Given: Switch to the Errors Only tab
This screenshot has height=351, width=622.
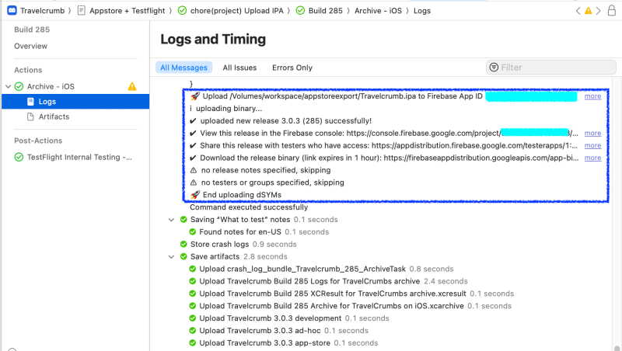Looking at the screenshot, I should (x=292, y=68).
